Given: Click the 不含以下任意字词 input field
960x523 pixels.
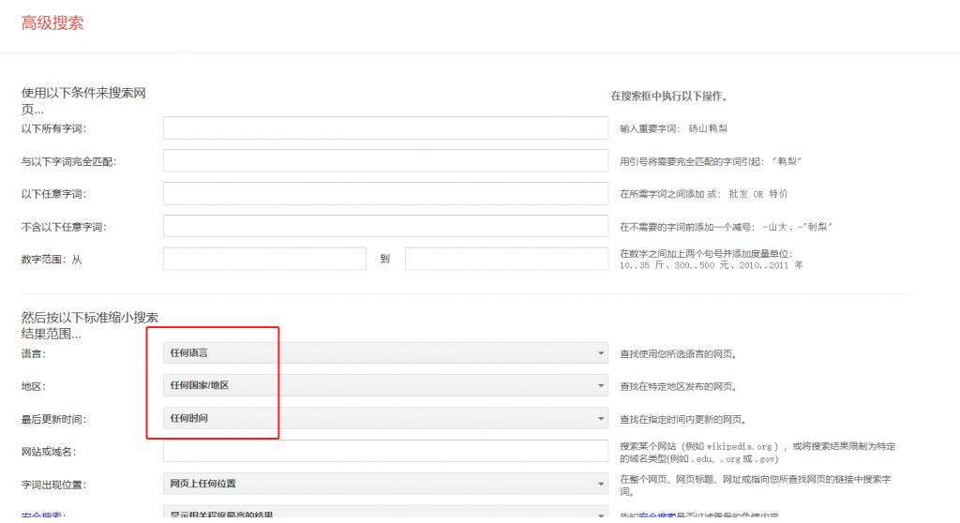Looking at the screenshot, I should coord(385,226).
